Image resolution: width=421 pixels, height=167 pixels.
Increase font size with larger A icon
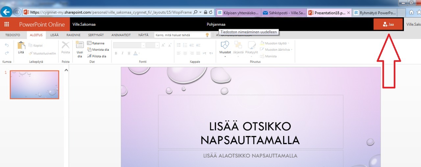(163, 45)
